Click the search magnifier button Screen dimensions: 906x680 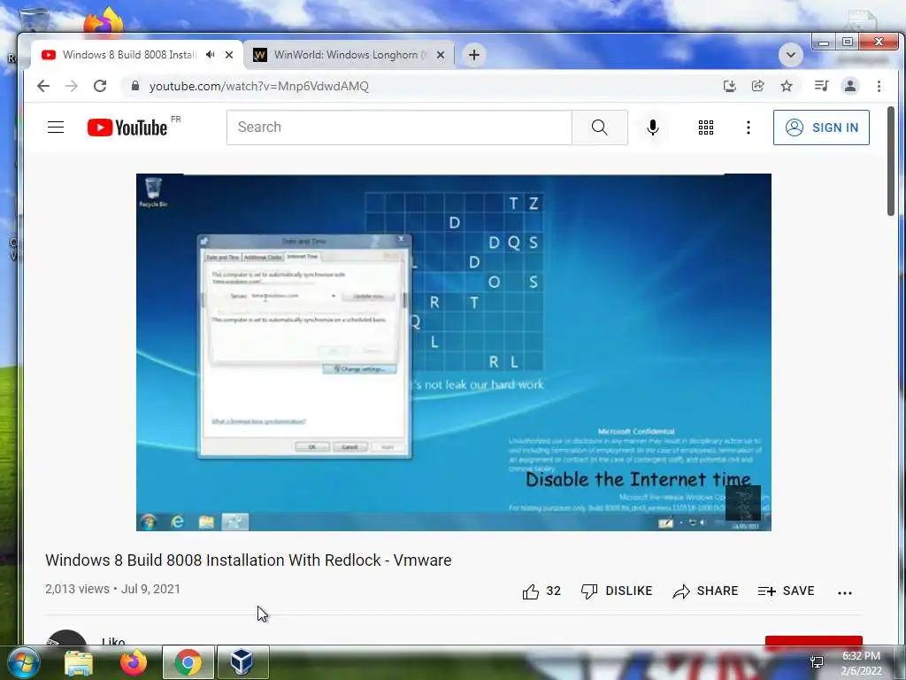(600, 127)
